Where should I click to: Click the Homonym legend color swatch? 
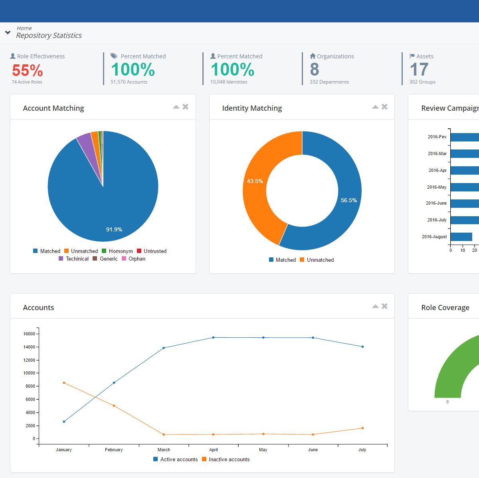[x=105, y=251]
